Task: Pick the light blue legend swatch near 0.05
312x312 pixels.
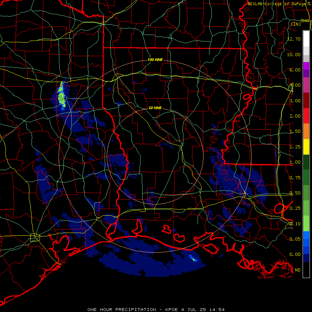Action: [306, 235]
